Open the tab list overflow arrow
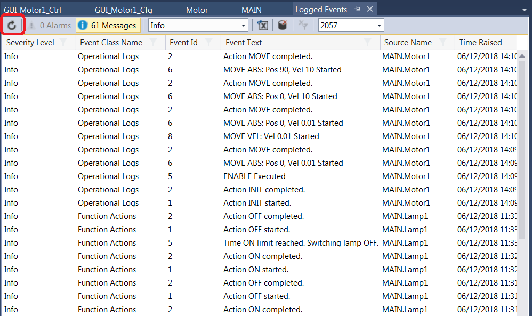Screen dimensions: 532x316 click(524, 10)
